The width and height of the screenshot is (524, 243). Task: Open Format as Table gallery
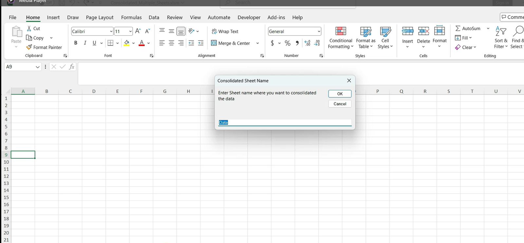365,31
